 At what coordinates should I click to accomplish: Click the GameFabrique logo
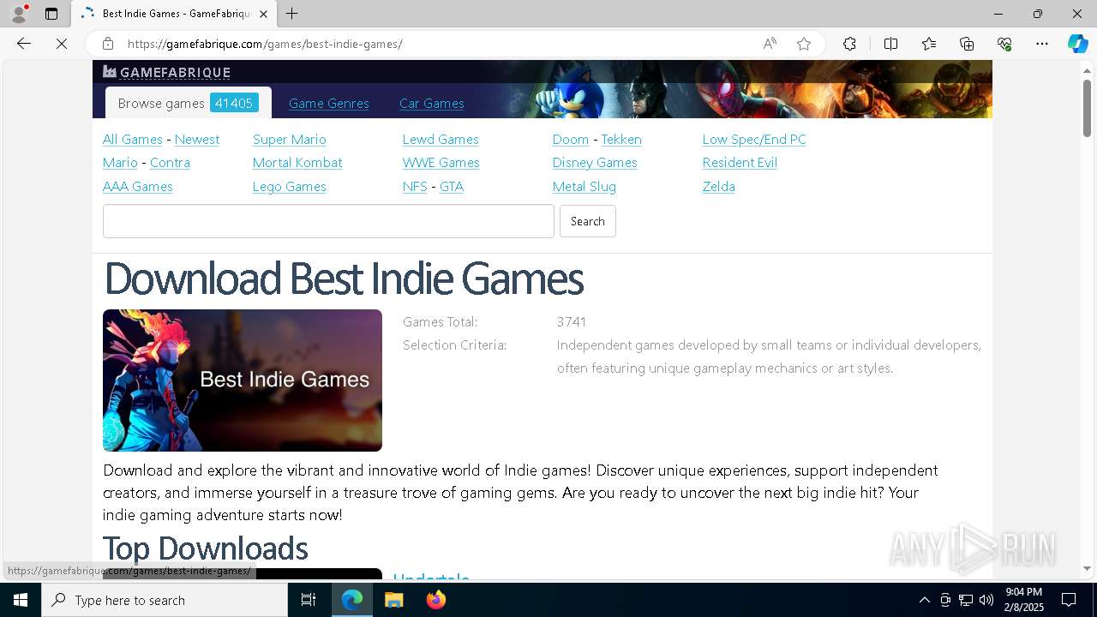coord(166,72)
